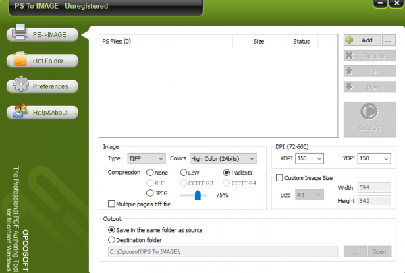Click the JPEG quality slider handle

point(198,195)
